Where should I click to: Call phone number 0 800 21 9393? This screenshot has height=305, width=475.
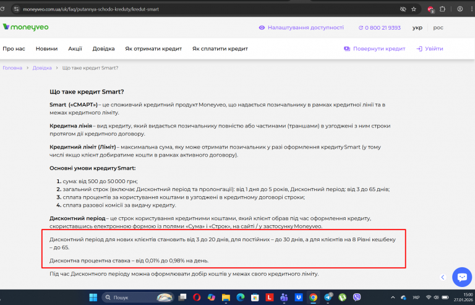pos(380,28)
